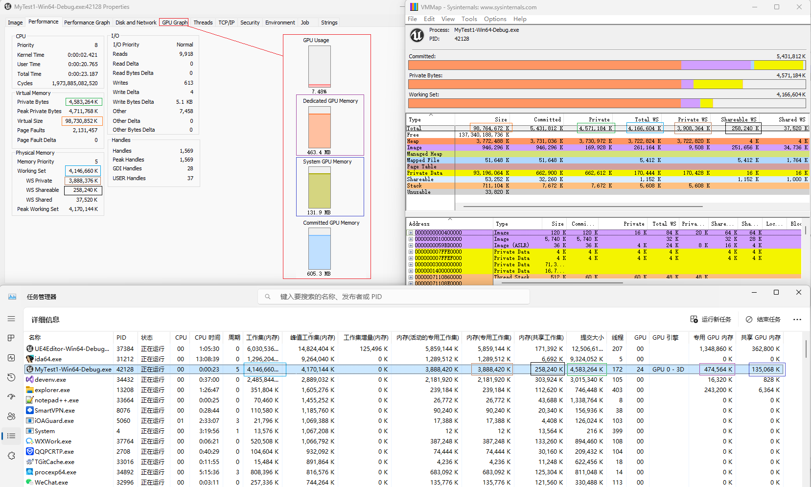Switch to the Threads tab in Properties
This screenshot has width=811, height=487.
point(203,23)
